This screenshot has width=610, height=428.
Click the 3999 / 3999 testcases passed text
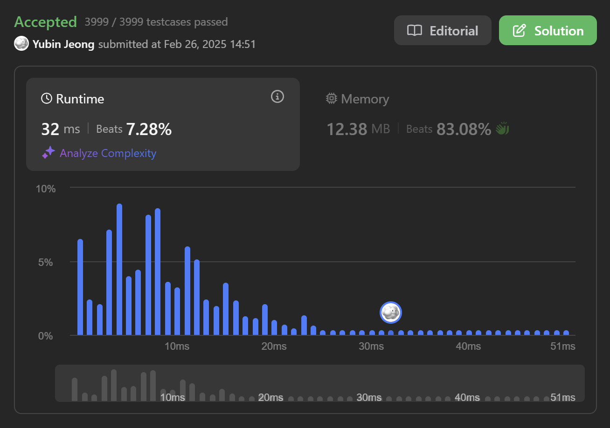click(x=156, y=22)
